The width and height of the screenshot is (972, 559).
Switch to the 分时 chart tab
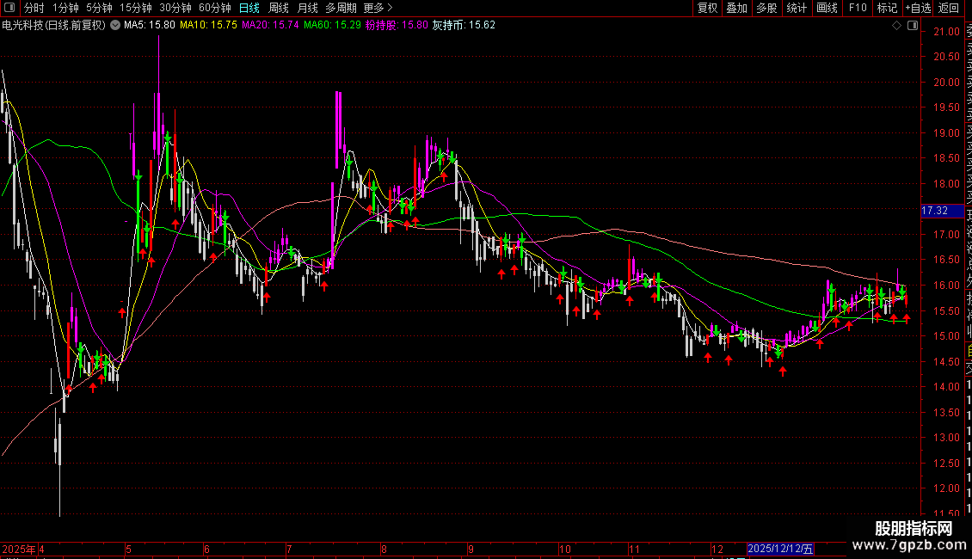coord(34,8)
